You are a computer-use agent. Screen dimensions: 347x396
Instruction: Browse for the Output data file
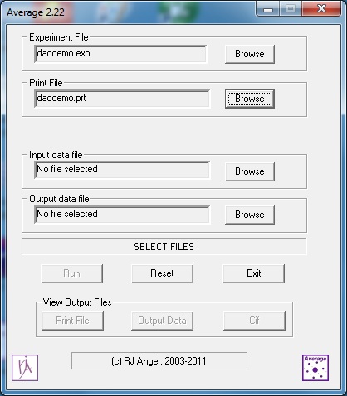[250, 215]
